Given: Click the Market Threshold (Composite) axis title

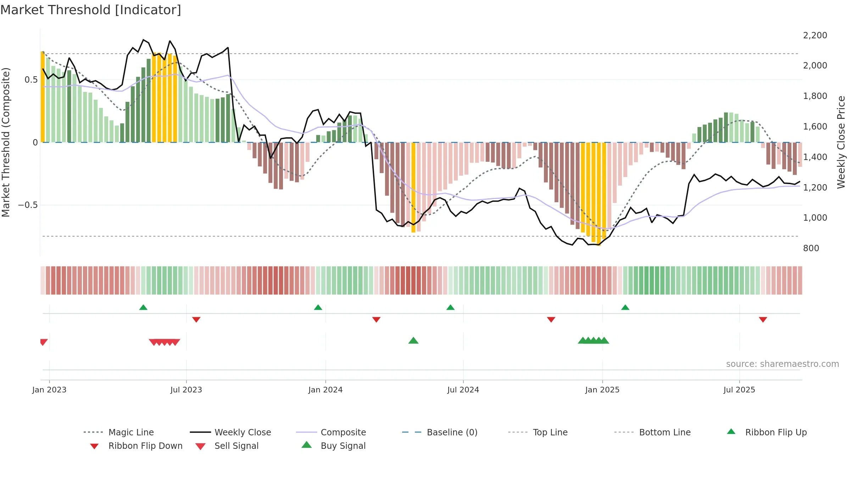Looking at the screenshot, I should point(6,142).
